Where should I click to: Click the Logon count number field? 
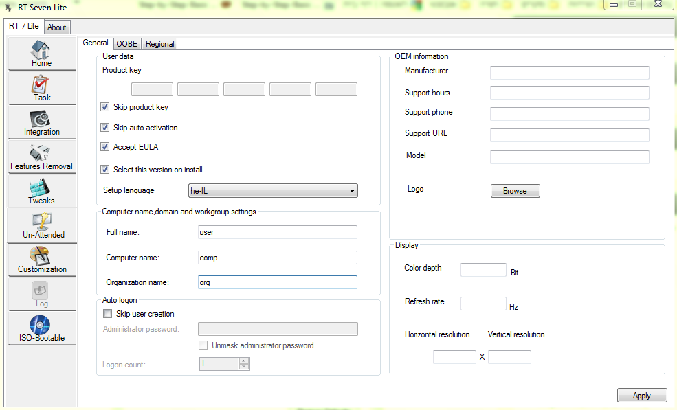(219, 364)
